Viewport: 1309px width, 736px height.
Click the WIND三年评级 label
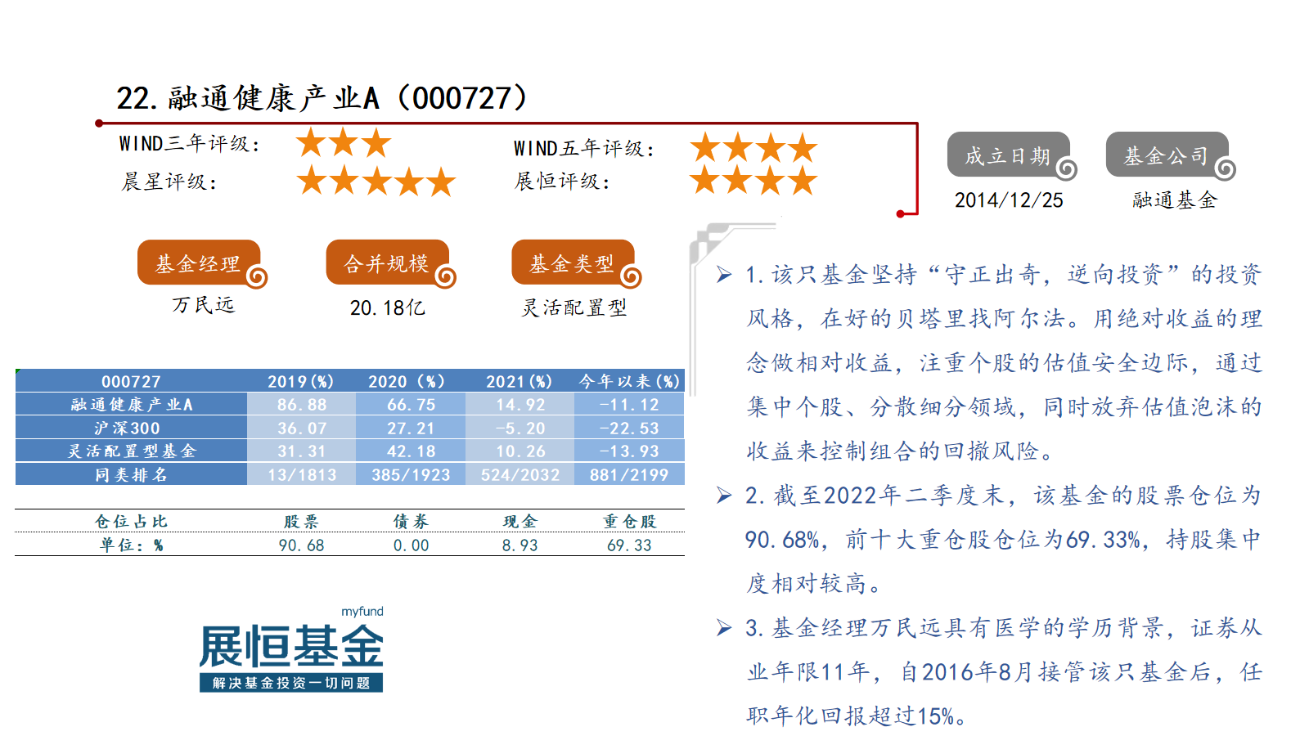point(190,144)
